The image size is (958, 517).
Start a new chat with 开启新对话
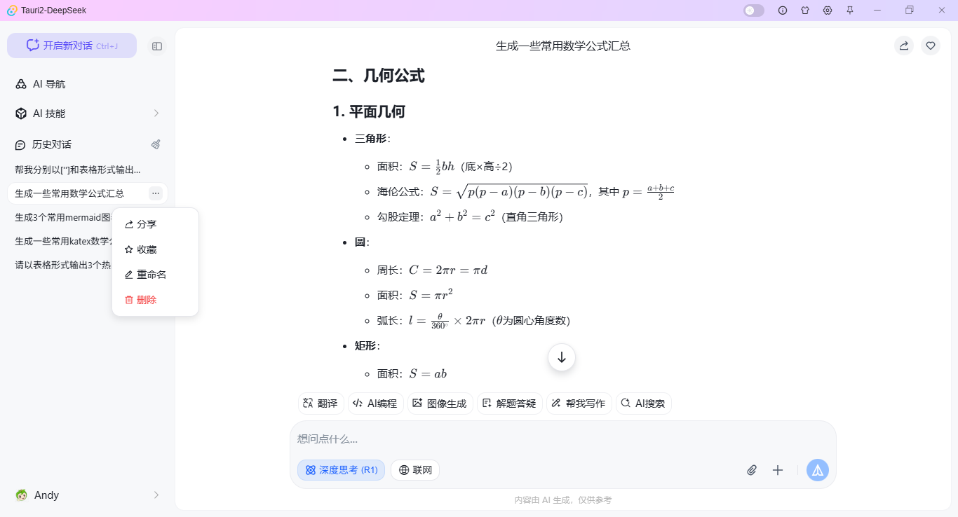pyautogui.click(x=72, y=46)
